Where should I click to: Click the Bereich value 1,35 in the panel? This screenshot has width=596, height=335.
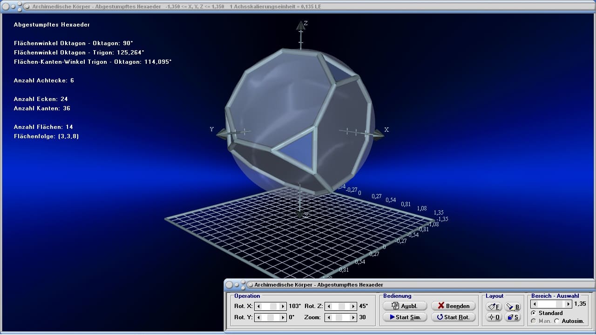580,304
